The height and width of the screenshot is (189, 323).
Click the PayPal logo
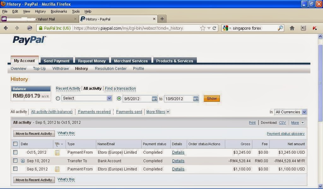[x=29, y=40]
